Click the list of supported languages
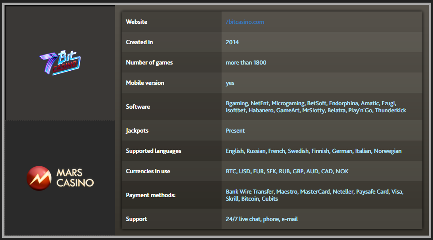This screenshot has height=240, width=433. [x=314, y=151]
